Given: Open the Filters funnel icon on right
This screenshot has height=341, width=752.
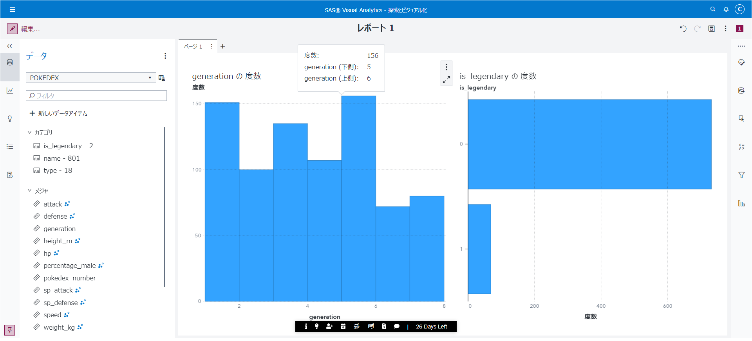Looking at the screenshot, I should point(741,175).
